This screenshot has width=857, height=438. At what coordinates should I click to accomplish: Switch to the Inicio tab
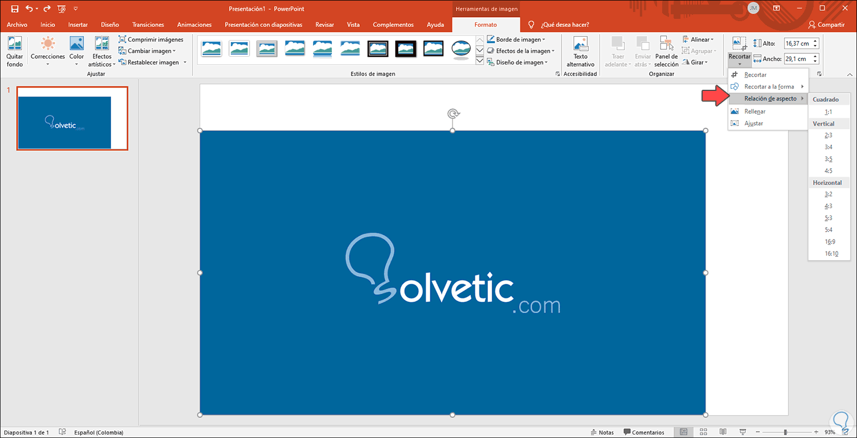(x=48, y=25)
